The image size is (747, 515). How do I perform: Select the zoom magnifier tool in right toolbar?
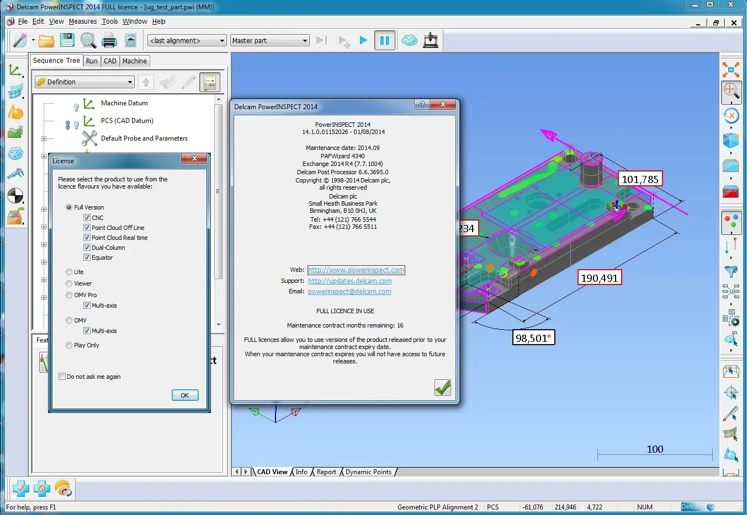(x=731, y=92)
